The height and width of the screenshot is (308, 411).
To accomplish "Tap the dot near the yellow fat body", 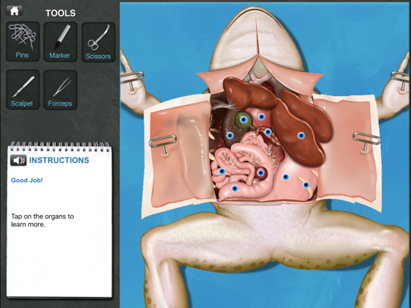I will (306, 185).
